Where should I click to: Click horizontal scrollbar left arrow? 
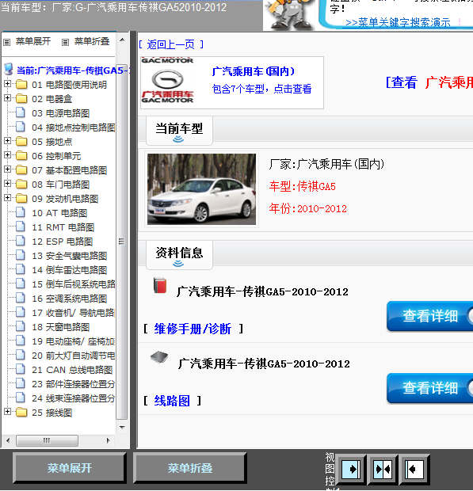pos(8,440)
